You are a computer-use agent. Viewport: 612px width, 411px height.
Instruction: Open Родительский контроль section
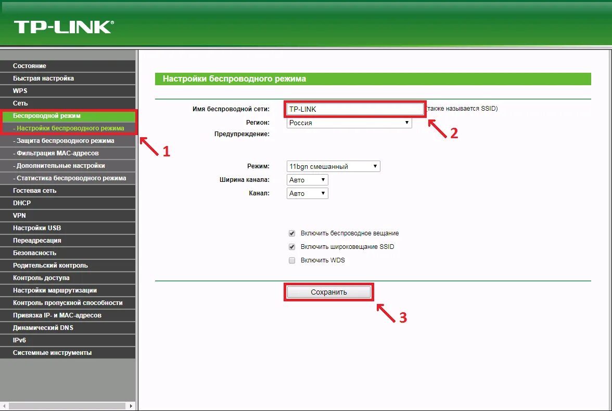point(68,266)
